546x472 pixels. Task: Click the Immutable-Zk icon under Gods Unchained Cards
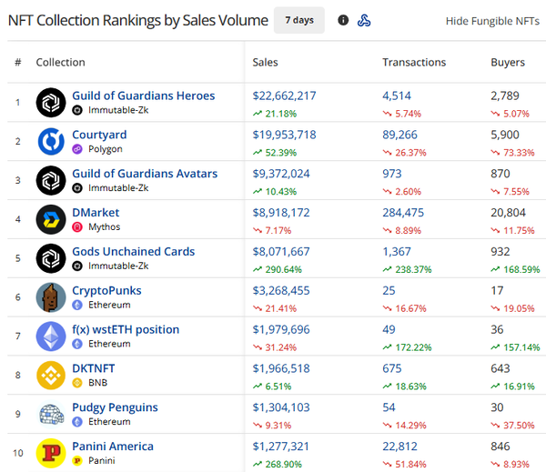tap(77, 266)
